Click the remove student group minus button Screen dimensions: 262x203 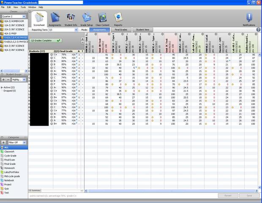click(x=8, y=80)
